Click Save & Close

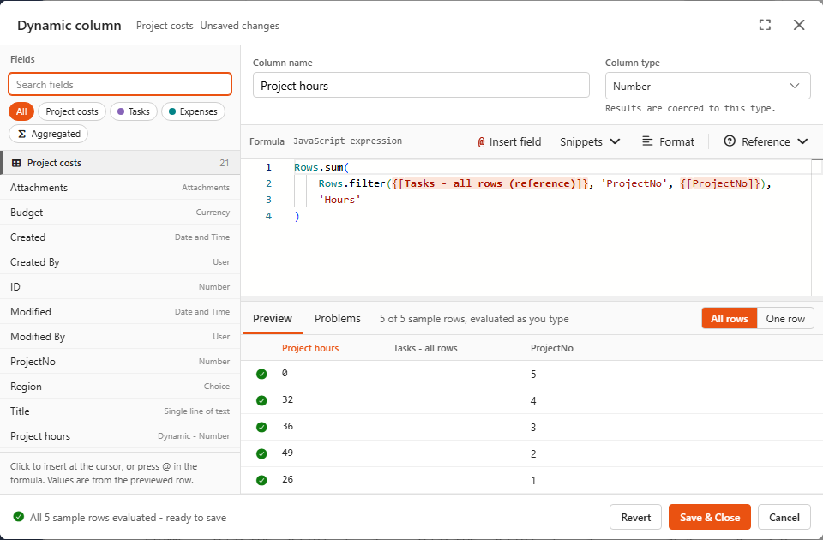tap(710, 518)
